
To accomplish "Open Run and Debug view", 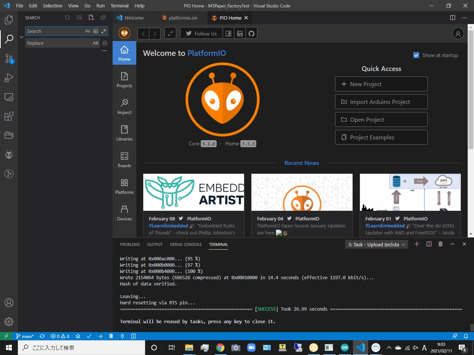I will (x=9, y=78).
